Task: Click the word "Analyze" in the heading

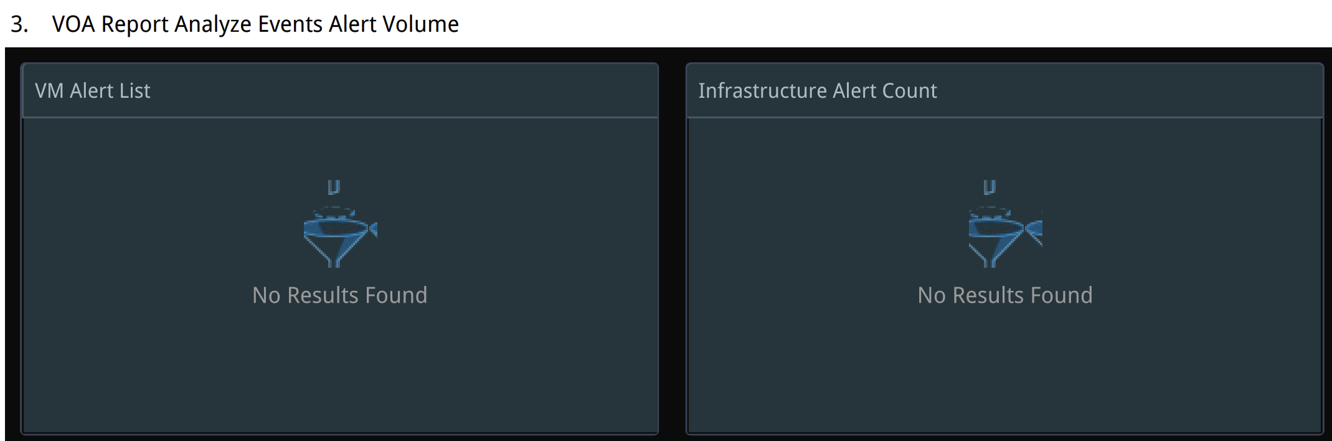Action: coord(212,24)
